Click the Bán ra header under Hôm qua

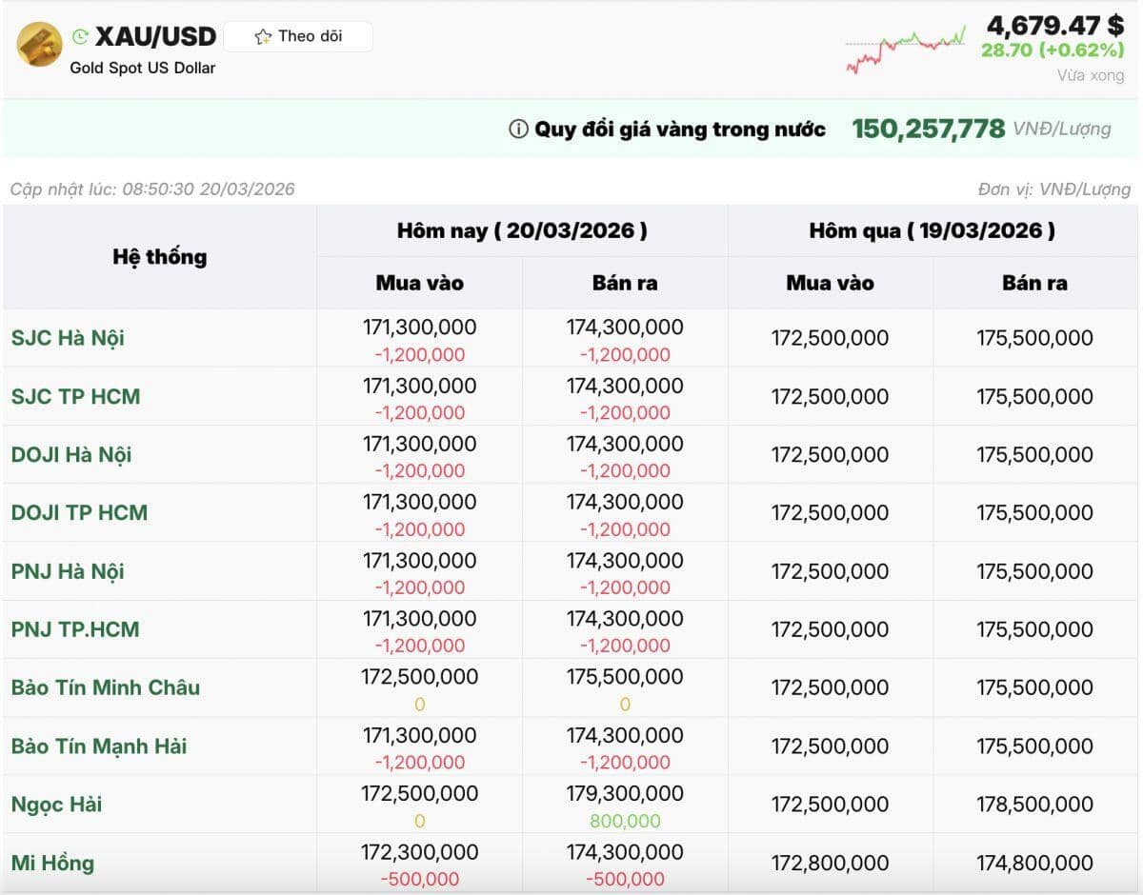point(1035,283)
